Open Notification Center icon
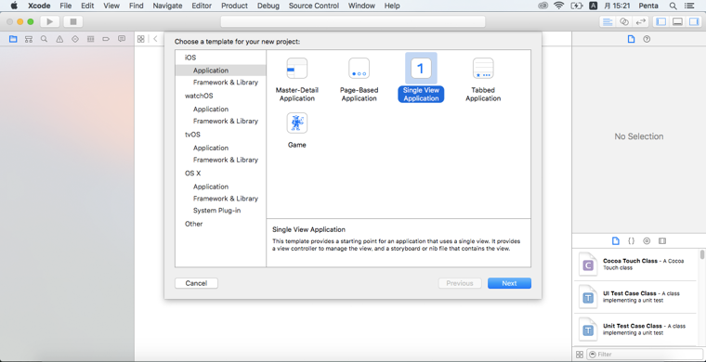The width and height of the screenshot is (706, 362). click(689, 6)
